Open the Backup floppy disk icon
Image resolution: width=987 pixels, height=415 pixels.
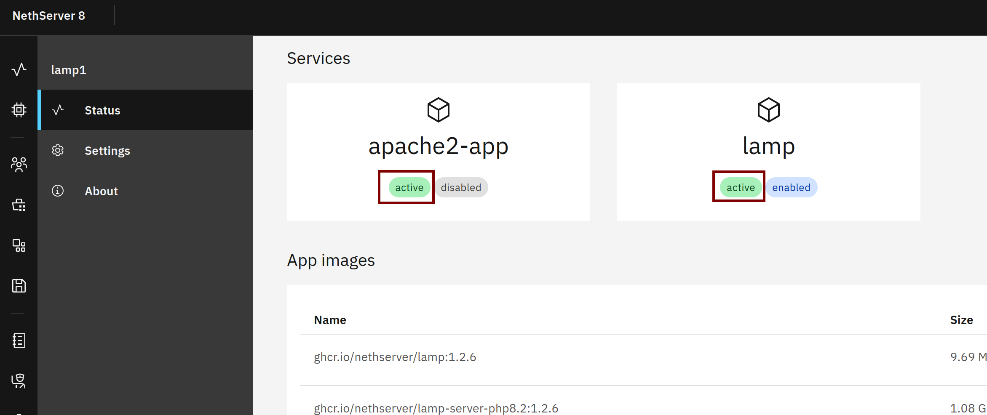click(x=19, y=286)
